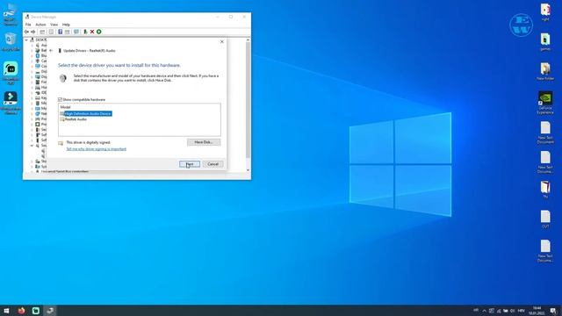Click the scrollbar down arrow in Device Manager
This screenshot has height=316, width=562.
pyautogui.click(x=248, y=169)
